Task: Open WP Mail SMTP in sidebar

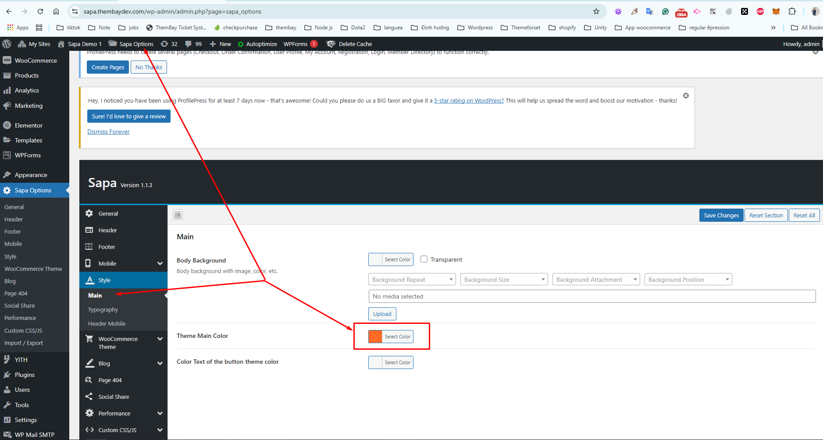Action: tap(35, 435)
